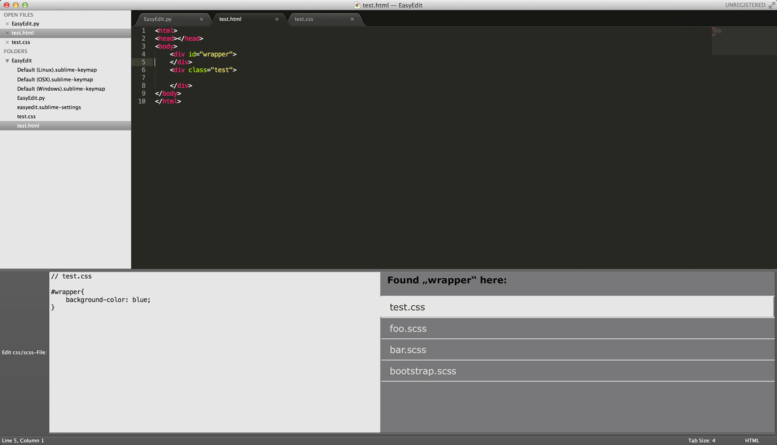
Task: Close test.html in Open Files list
Action: (7, 33)
